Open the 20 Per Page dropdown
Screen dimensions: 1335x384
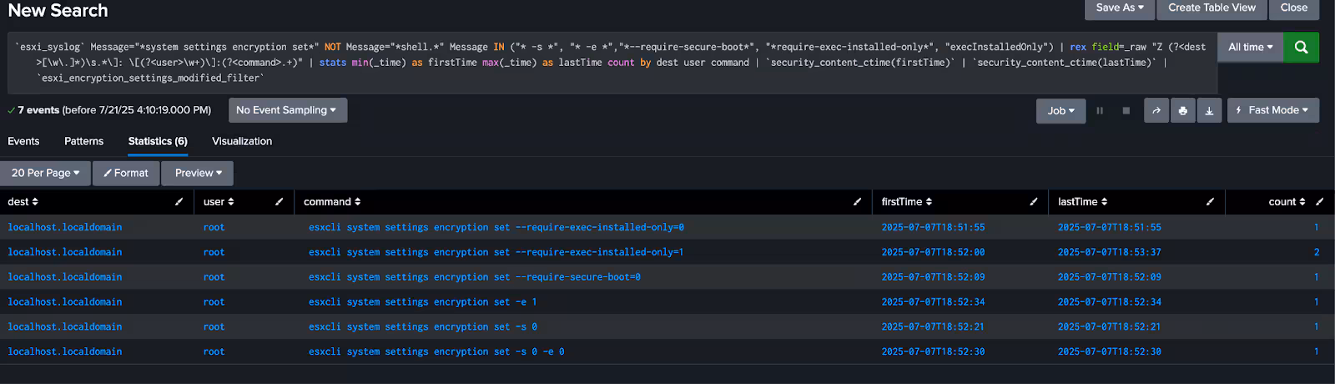click(x=45, y=173)
